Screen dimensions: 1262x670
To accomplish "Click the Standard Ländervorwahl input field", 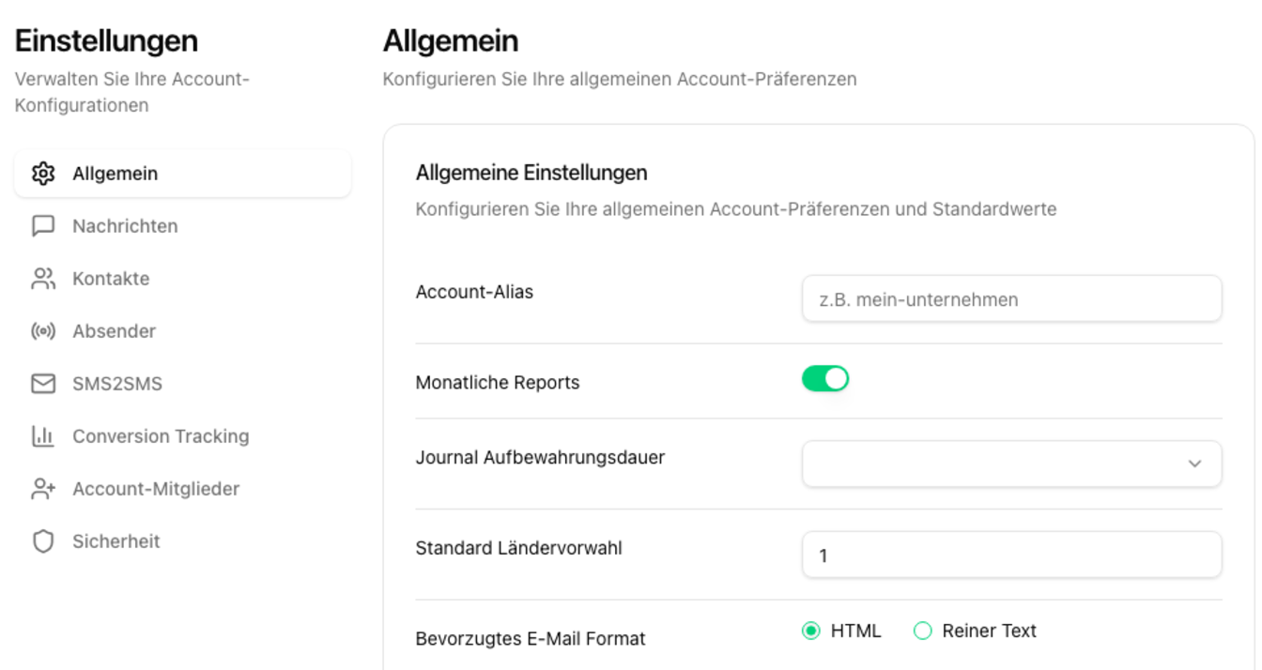I will tap(1010, 556).
